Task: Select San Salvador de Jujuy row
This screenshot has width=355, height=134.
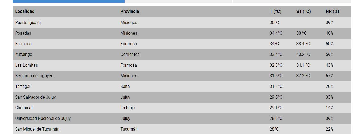Action: pos(35,97)
